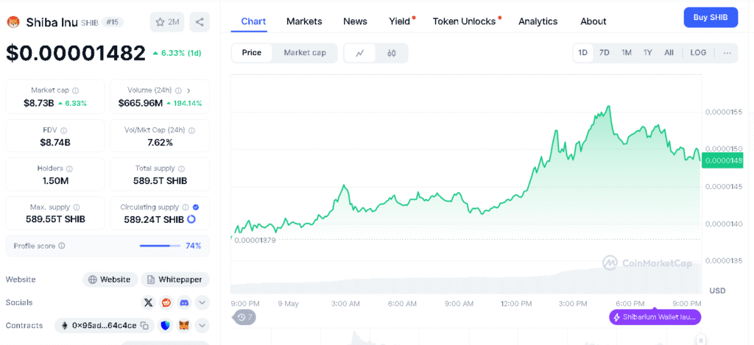
Task: Open the Shibarium Wallet launch event marker
Action: [x=655, y=317]
